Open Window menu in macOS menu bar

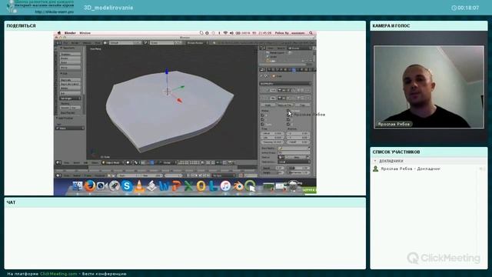tap(85, 33)
